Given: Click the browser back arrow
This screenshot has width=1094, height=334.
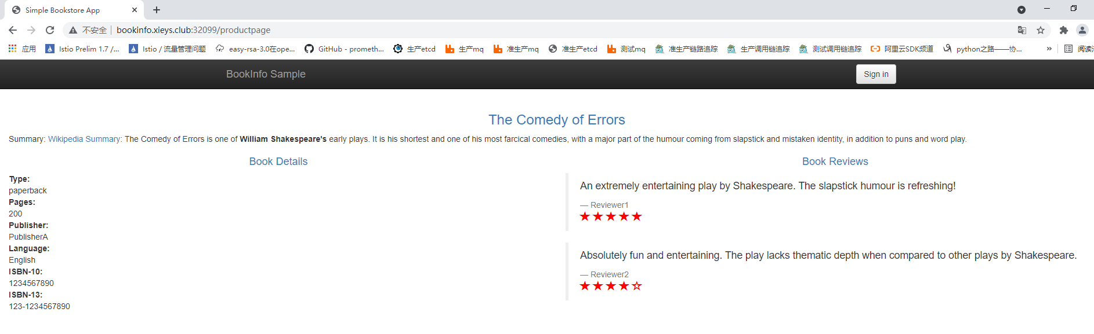Looking at the screenshot, I should [13, 30].
